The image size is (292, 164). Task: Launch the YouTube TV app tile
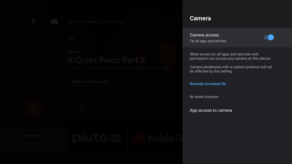[x=156, y=138]
